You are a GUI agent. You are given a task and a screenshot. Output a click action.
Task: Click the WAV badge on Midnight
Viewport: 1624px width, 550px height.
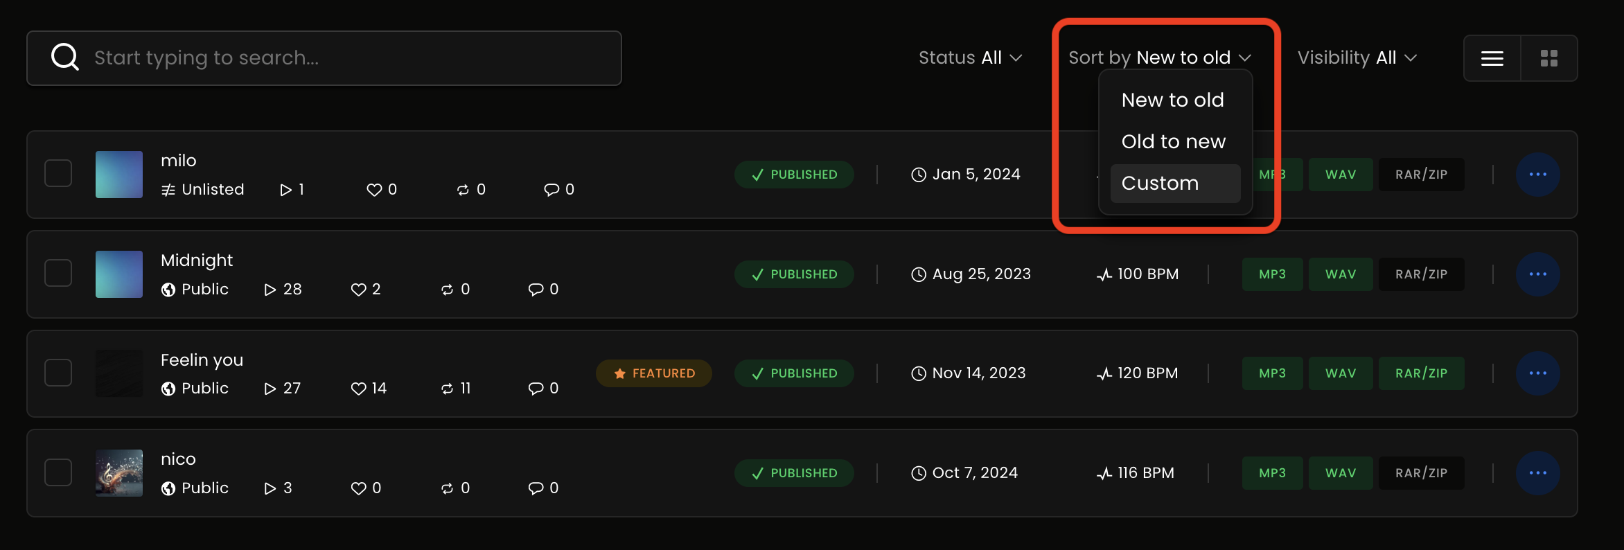pos(1340,274)
